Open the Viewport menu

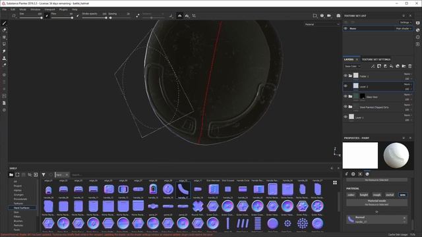point(49,9)
